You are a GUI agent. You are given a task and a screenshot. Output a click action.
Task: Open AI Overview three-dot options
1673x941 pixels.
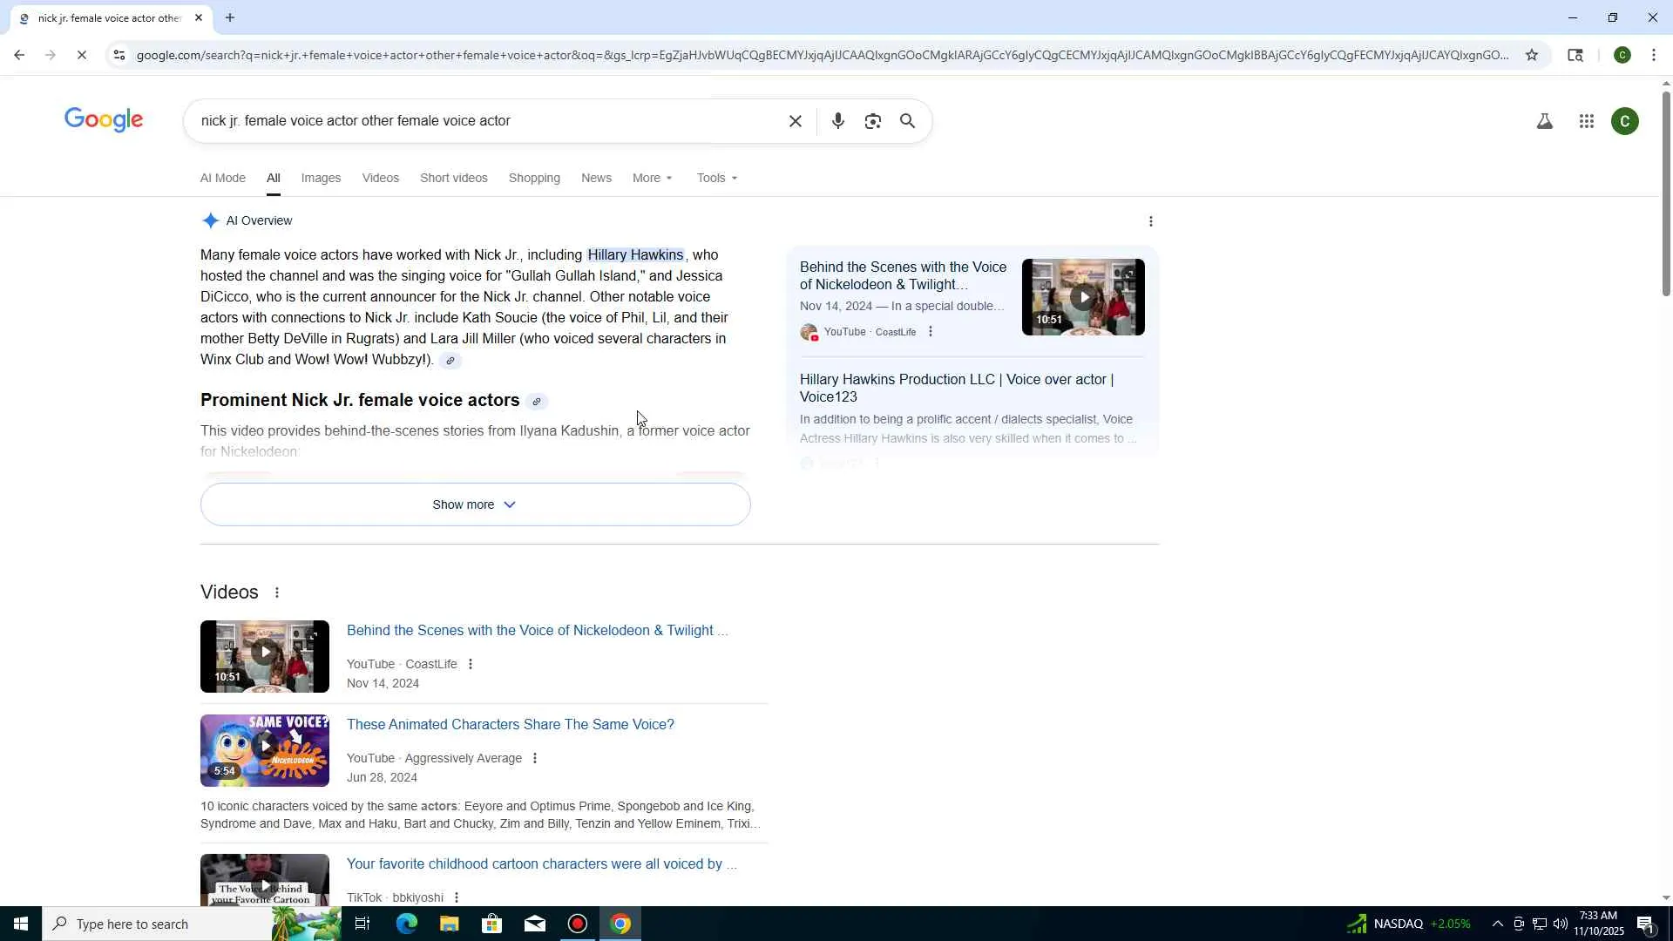click(1150, 221)
